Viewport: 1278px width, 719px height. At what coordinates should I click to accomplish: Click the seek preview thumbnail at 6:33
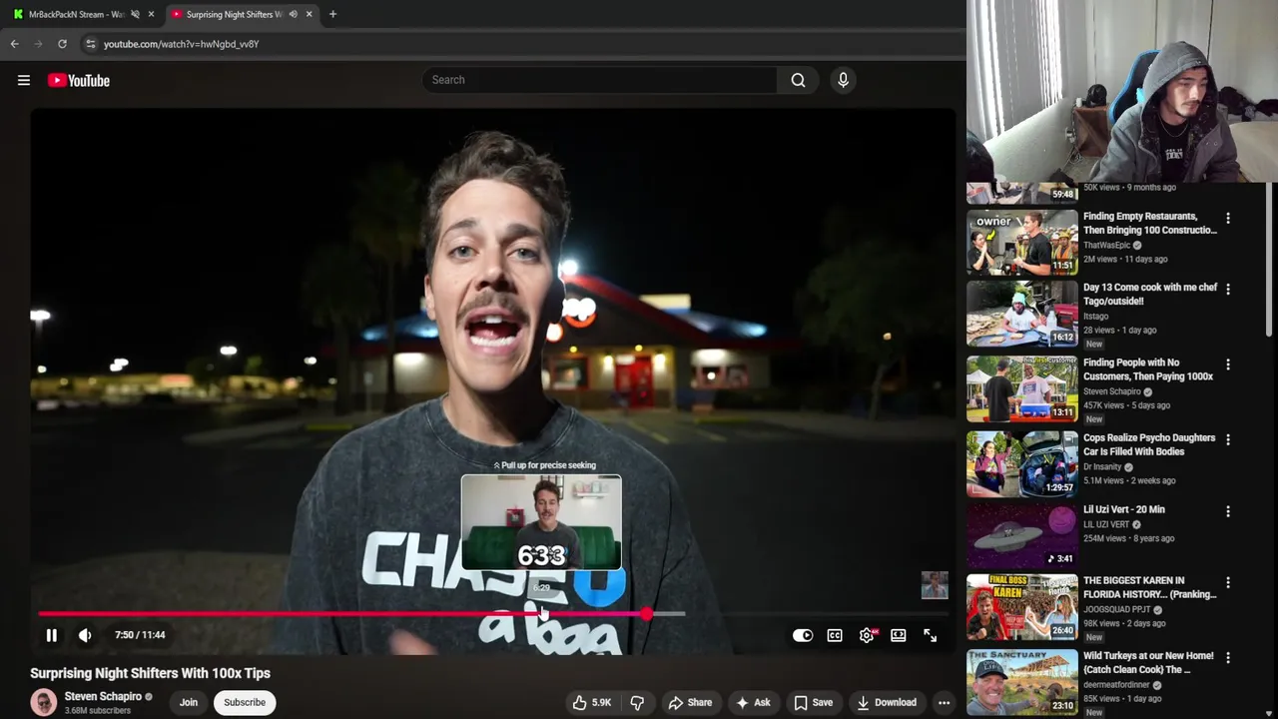[x=541, y=522]
